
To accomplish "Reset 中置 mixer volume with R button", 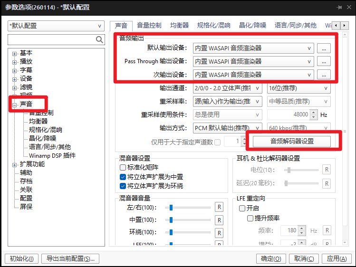I will click(x=219, y=220).
